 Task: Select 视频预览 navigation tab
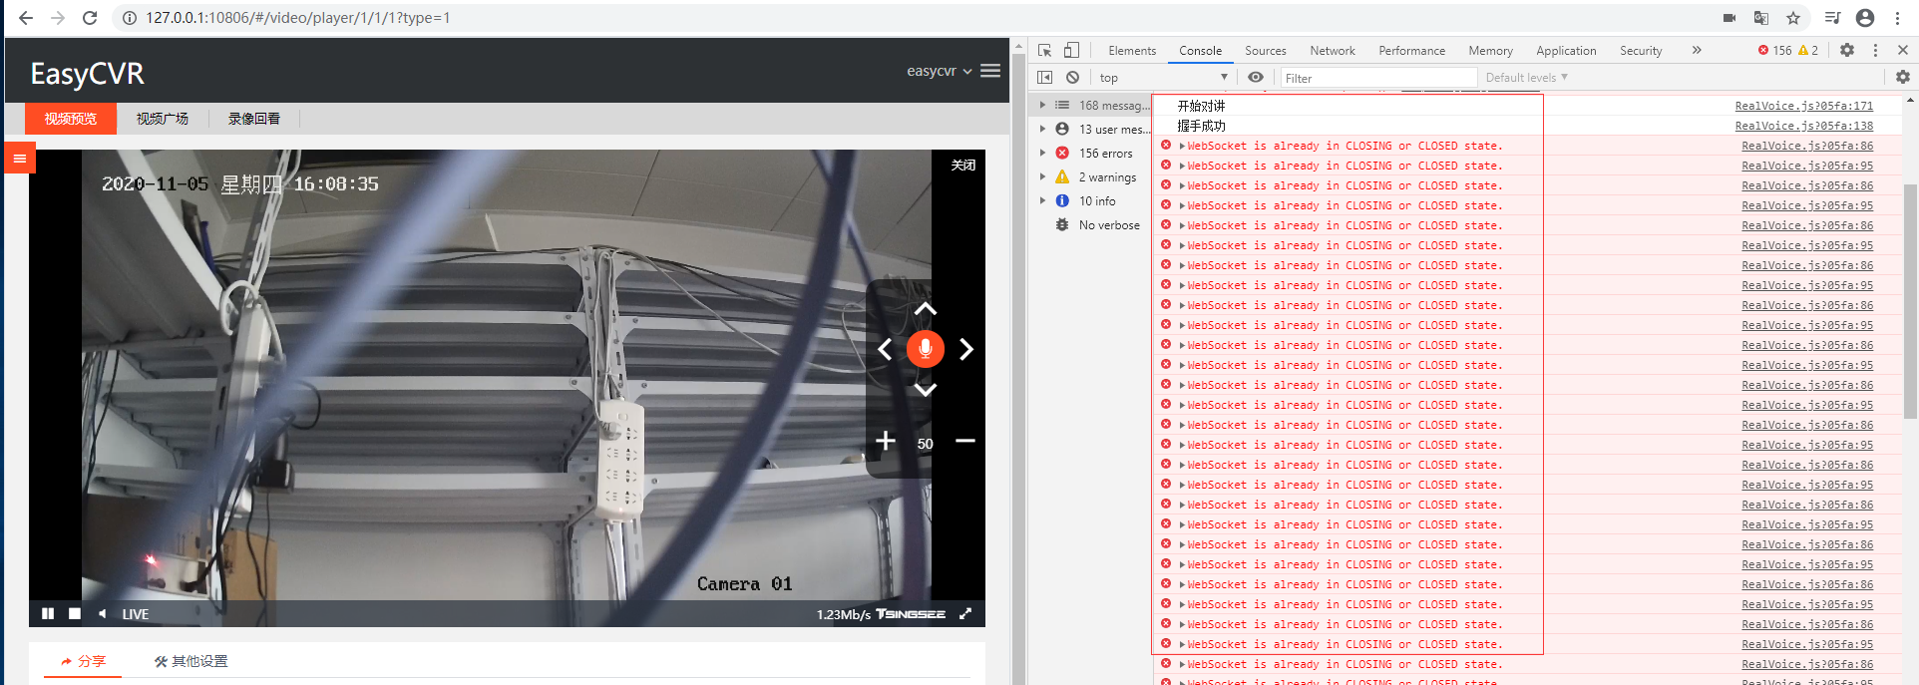click(71, 119)
